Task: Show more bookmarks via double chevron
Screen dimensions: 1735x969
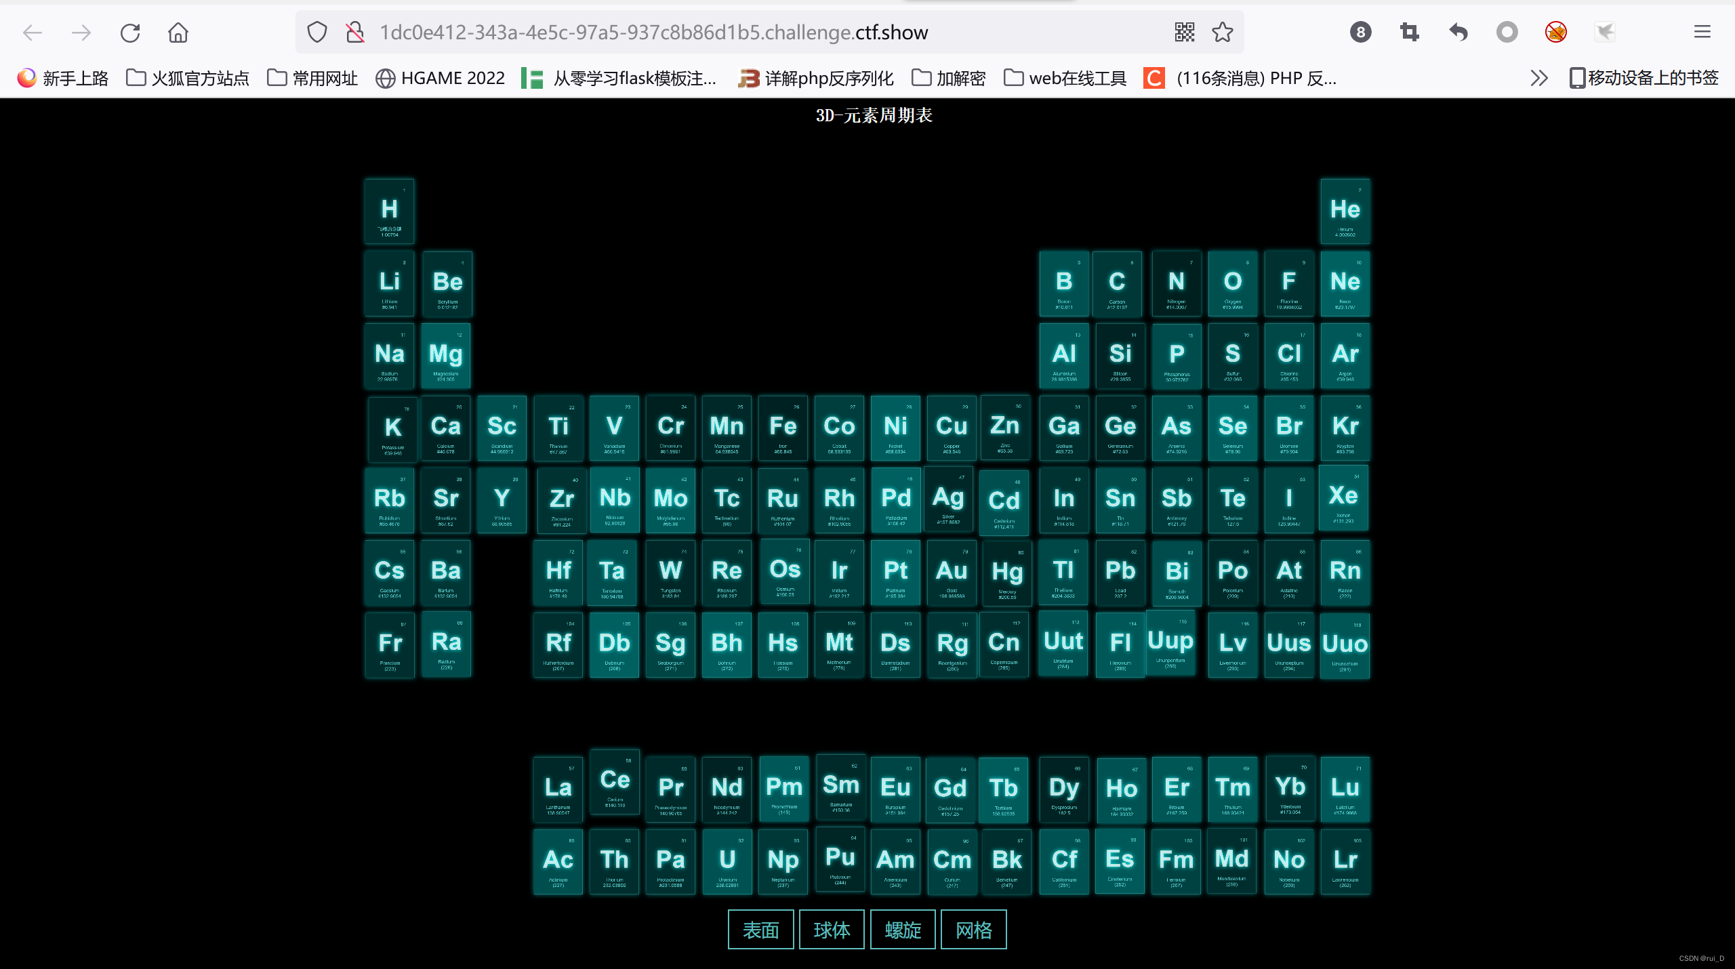Action: pos(1539,79)
